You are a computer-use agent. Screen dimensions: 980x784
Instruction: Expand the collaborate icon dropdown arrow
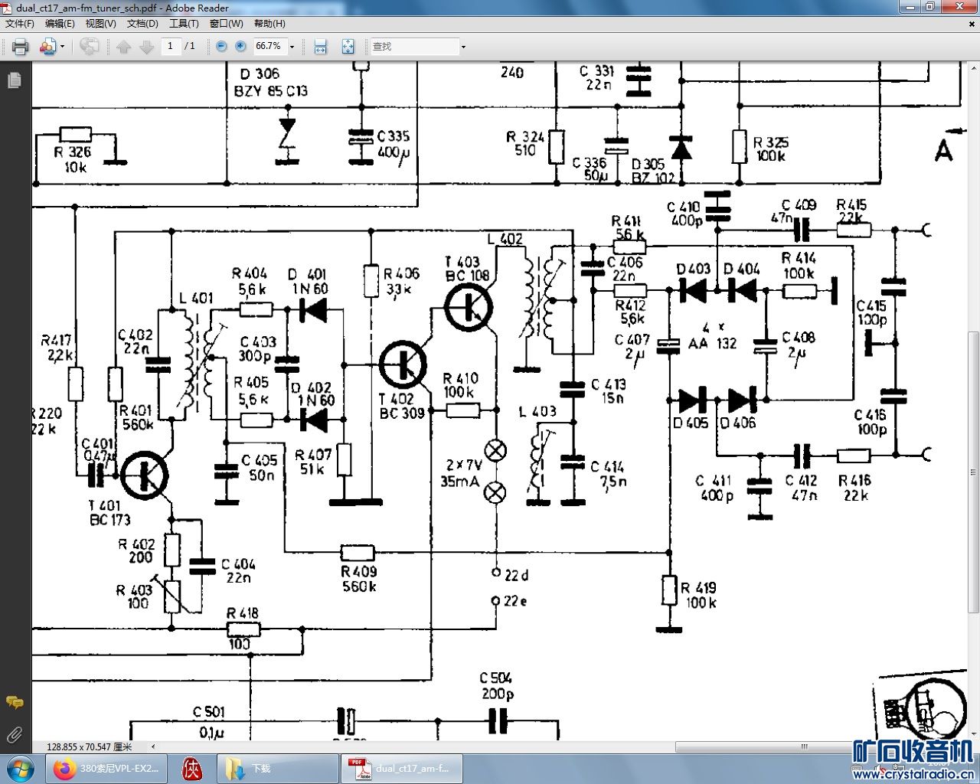[x=62, y=47]
